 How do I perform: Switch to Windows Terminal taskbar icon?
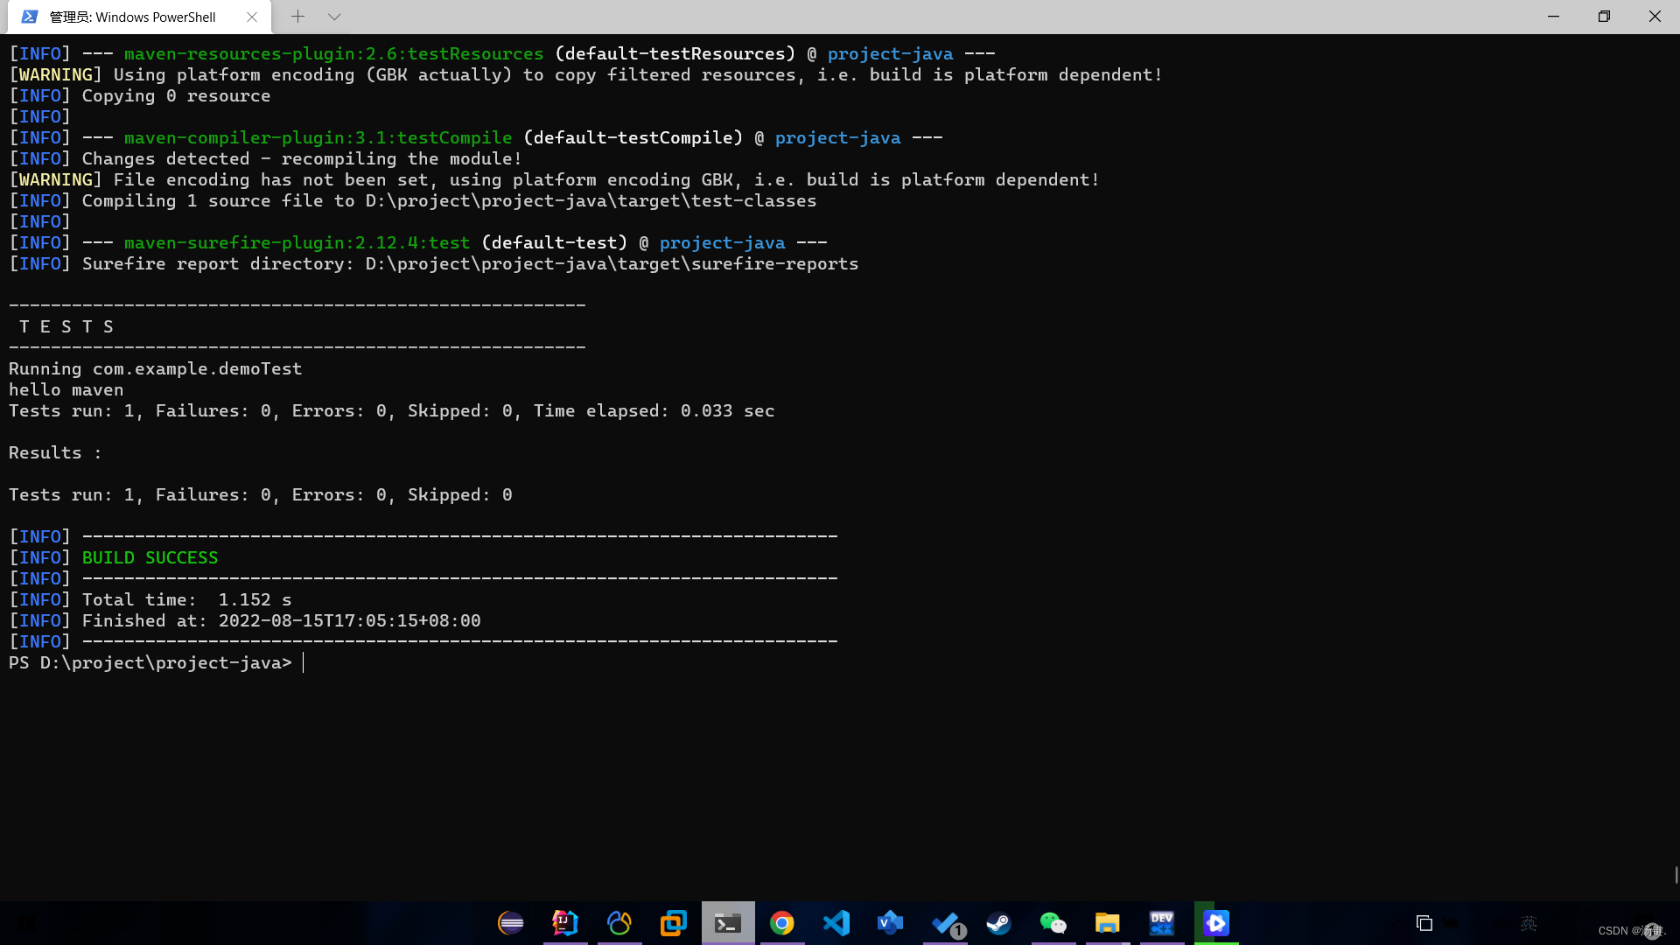tap(728, 923)
